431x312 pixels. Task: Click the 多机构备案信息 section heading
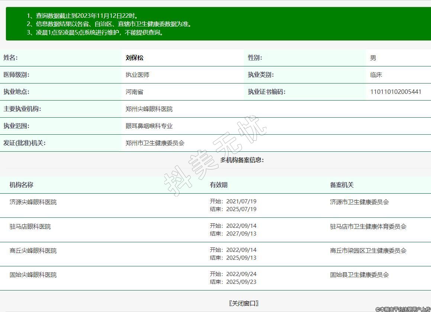(x=242, y=160)
